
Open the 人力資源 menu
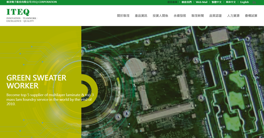click(233, 16)
